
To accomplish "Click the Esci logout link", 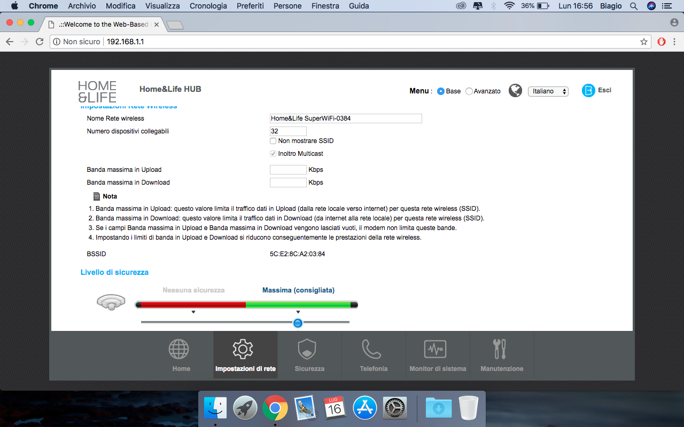I will 604,90.
